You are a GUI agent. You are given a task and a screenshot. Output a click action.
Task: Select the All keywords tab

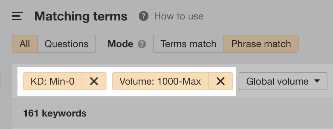25,44
